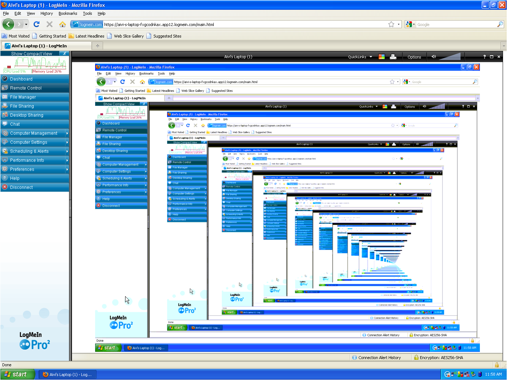Start Chat from the outermost LogMeIn sidebar
507x380 pixels.
click(x=35, y=124)
